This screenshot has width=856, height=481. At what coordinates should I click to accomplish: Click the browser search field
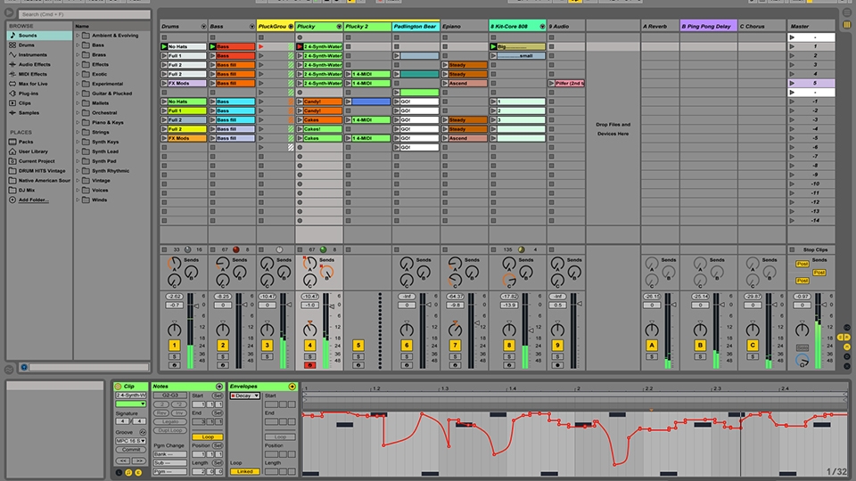point(84,14)
